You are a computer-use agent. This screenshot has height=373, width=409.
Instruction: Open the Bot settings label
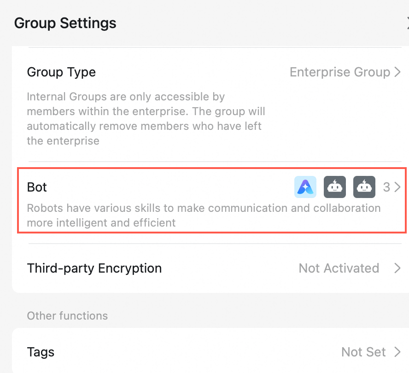click(37, 187)
